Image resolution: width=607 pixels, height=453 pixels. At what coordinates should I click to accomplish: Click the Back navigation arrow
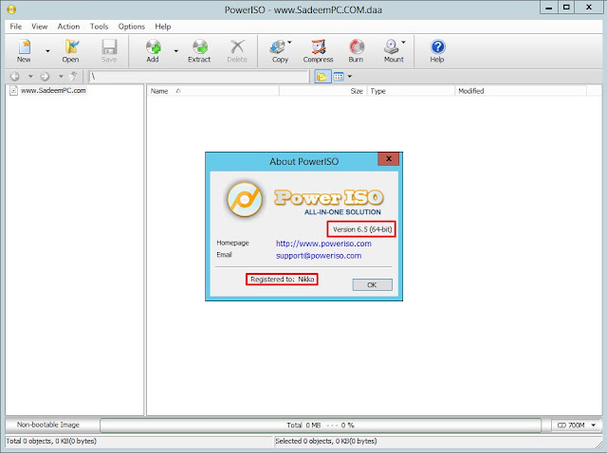coord(15,77)
